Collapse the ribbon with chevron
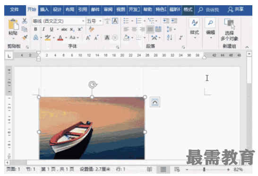The height and width of the screenshot is (176, 258). tap(247, 47)
